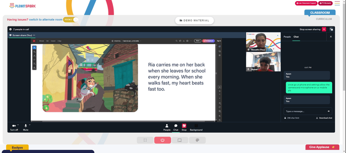The width and height of the screenshot is (346, 153).
Task: Enter fullscreen classroom view
Action: click(145, 140)
